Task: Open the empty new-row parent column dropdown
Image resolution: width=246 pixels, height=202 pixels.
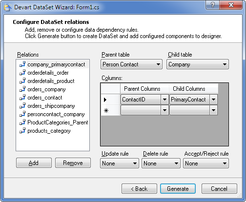Action: 164,110
